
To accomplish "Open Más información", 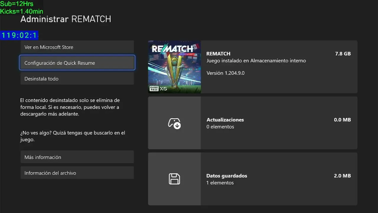I will click(77, 157).
